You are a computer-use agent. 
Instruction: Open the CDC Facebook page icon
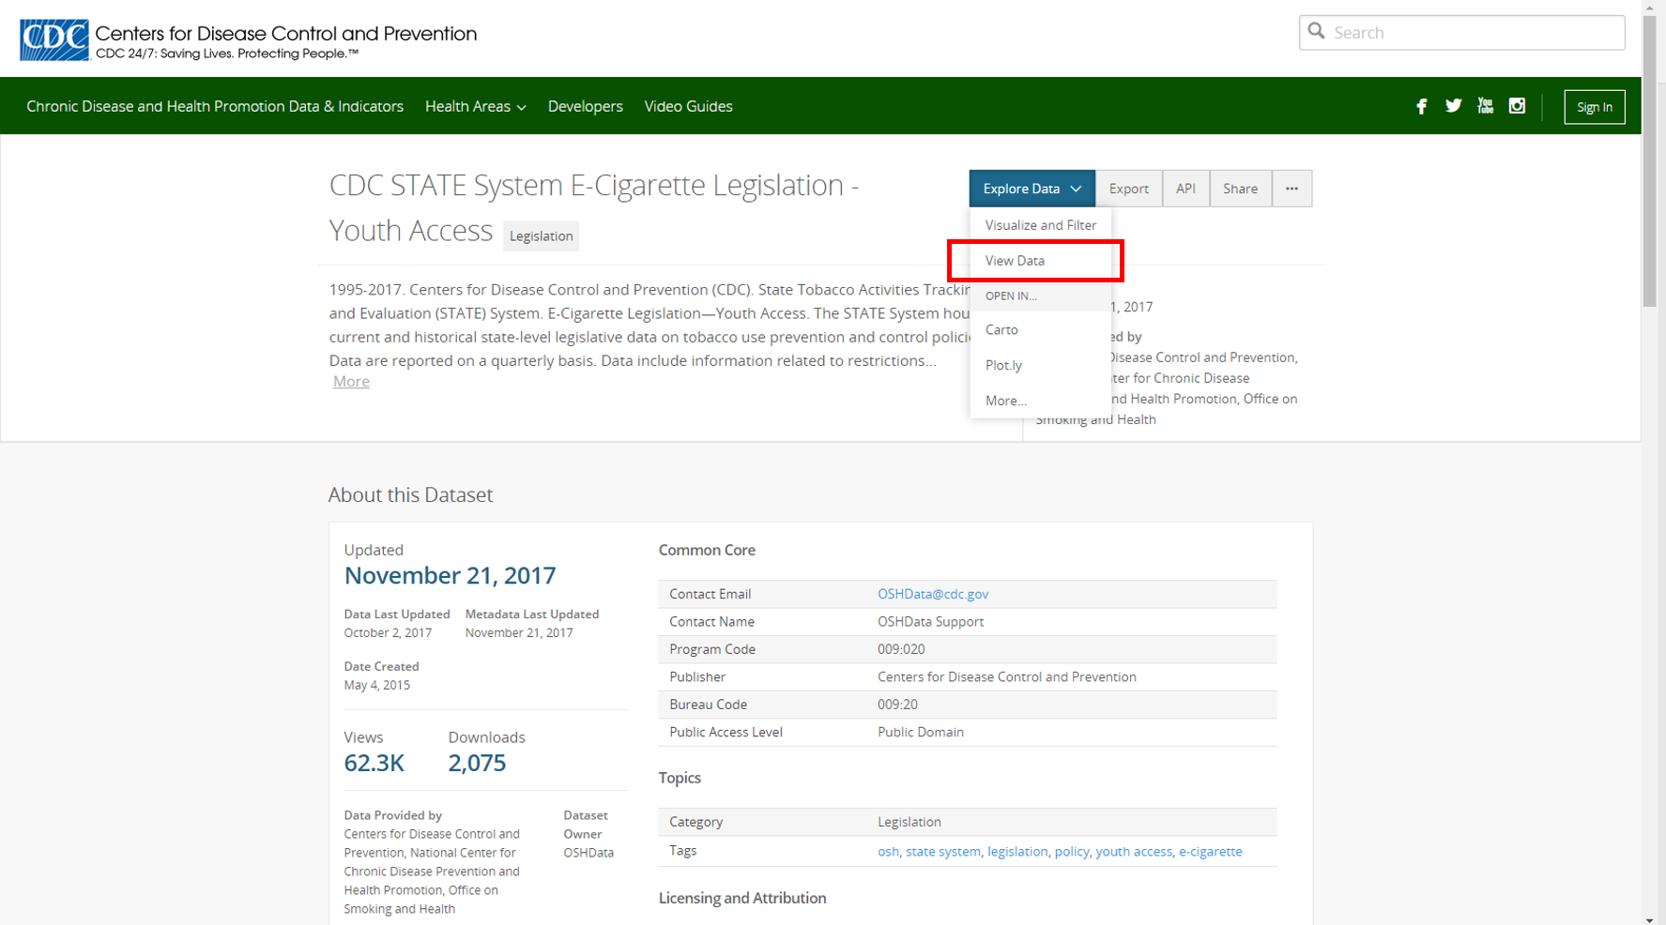[1421, 106]
